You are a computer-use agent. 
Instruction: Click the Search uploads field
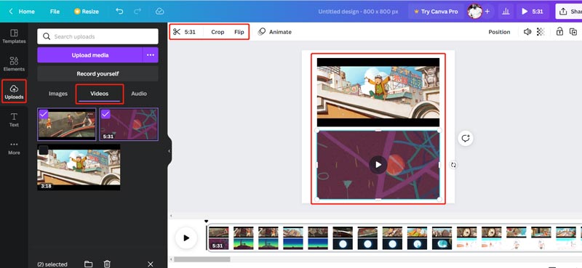pos(97,36)
